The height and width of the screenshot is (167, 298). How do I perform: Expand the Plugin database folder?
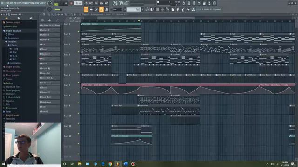tap(14, 31)
